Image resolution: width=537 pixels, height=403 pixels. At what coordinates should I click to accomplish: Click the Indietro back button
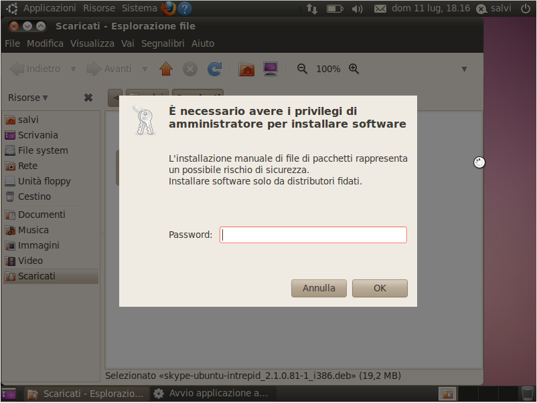[x=35, y=69]
